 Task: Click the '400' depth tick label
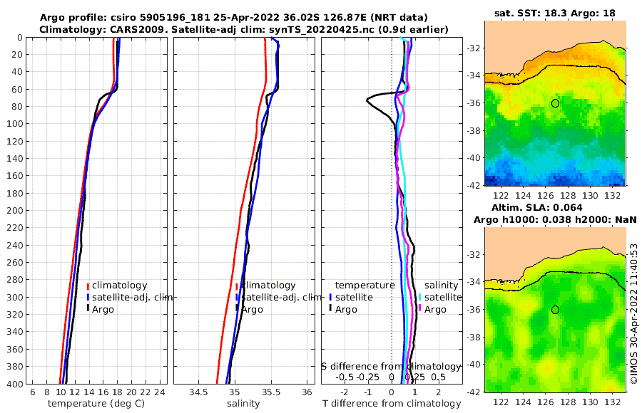click(x=15, y=384)
